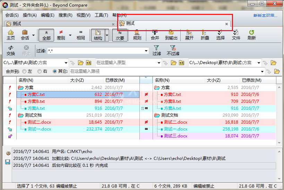Click the merge arrow beside 方案A.txt
The width and height of the screenshot is (284, 190).
[x=10, y=108]
